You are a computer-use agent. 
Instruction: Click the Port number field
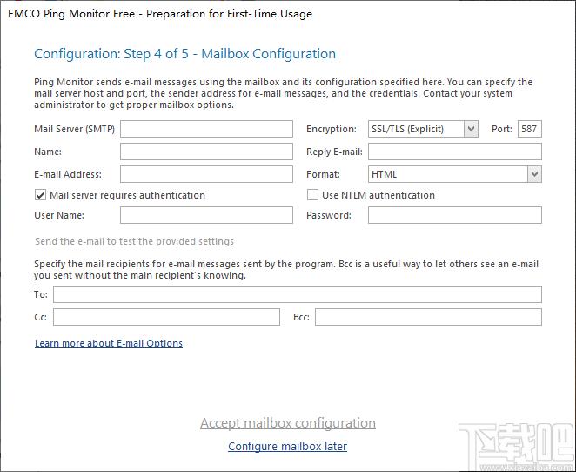tap(529, 129)
